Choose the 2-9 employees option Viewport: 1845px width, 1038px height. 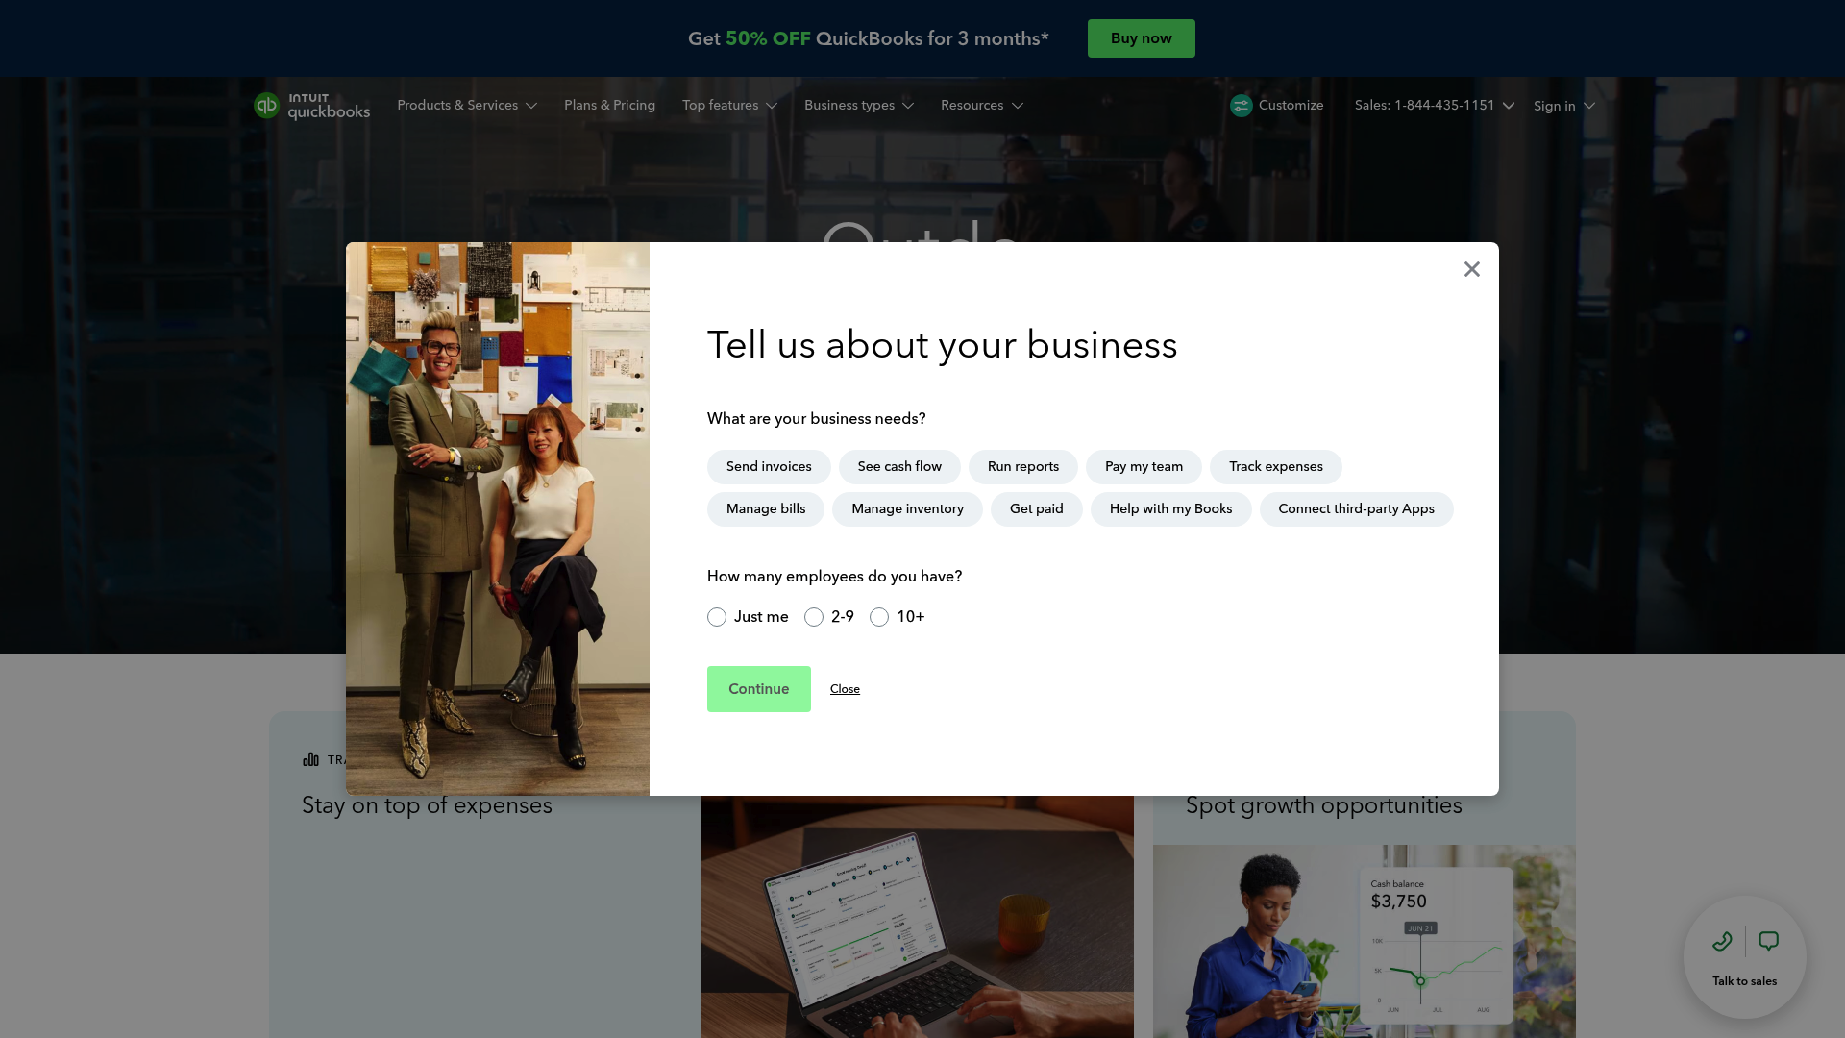(x=814, y=617)
